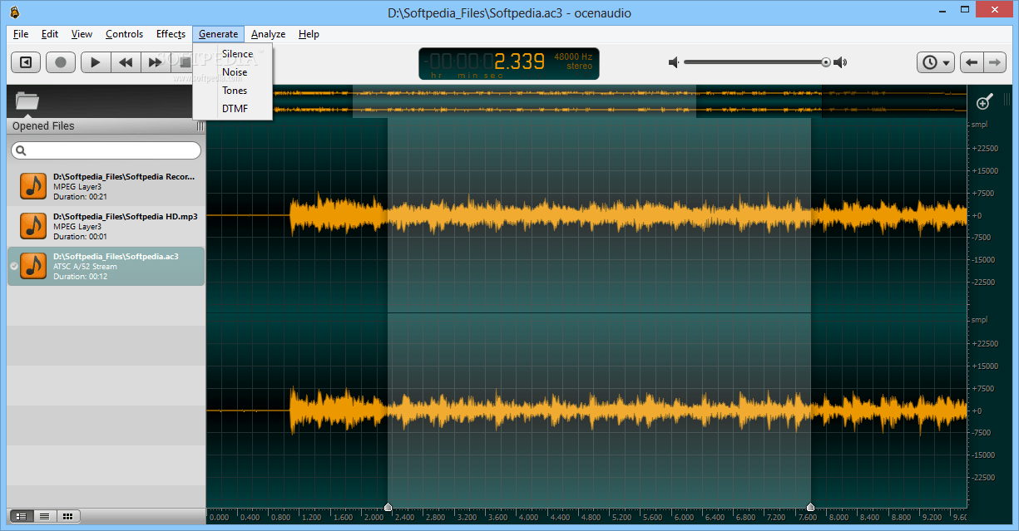Click the zoom-in magnifier on the waveform panel

(x=984, y=100)
